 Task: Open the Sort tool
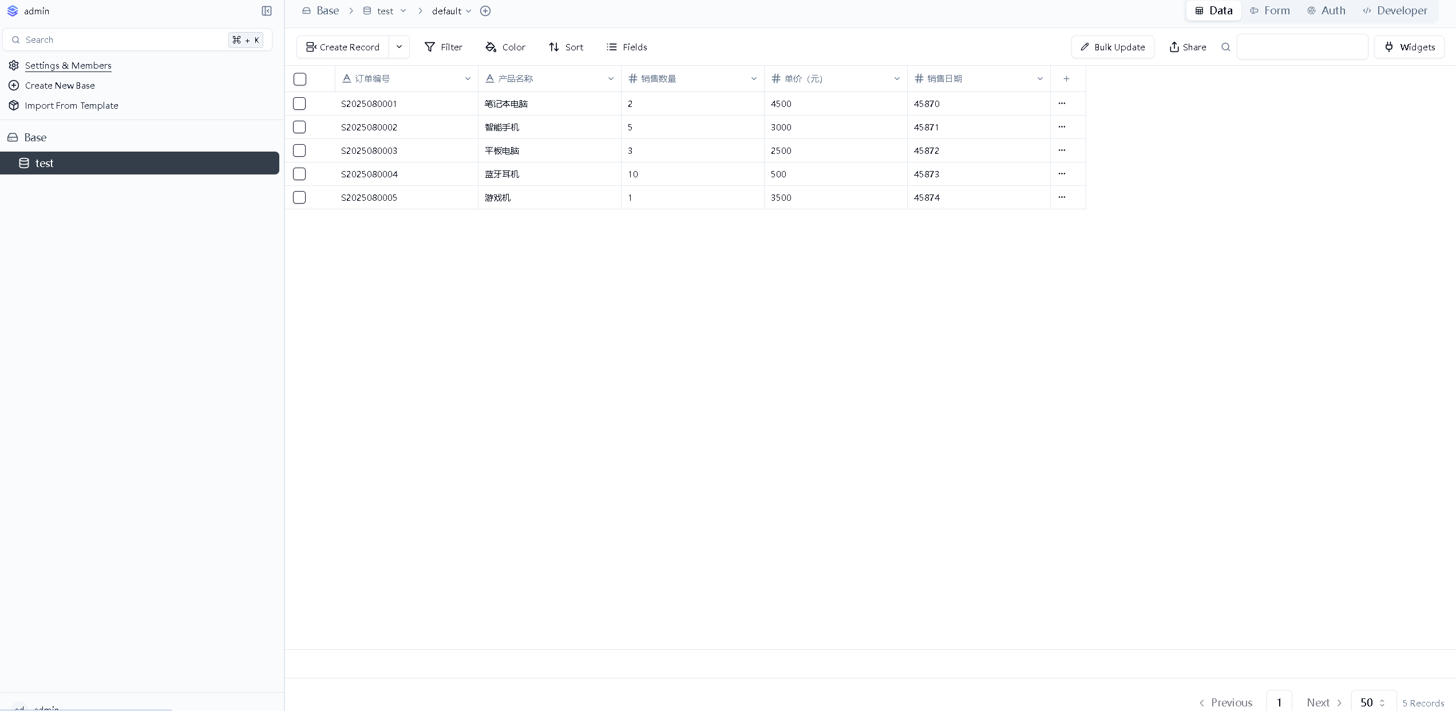565,47
